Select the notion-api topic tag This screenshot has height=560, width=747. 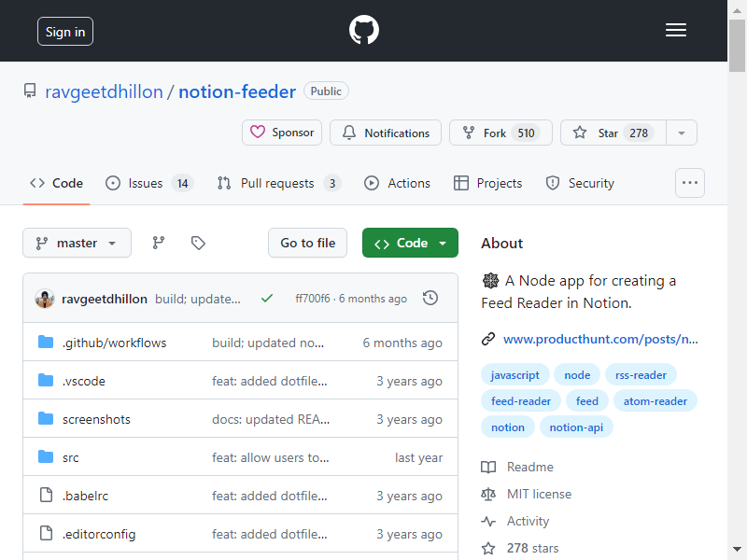pos(576,427)
